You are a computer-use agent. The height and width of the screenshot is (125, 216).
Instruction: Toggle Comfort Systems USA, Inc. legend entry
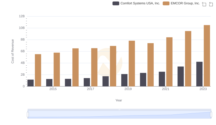pyautogui.click(x=136, y=3)
